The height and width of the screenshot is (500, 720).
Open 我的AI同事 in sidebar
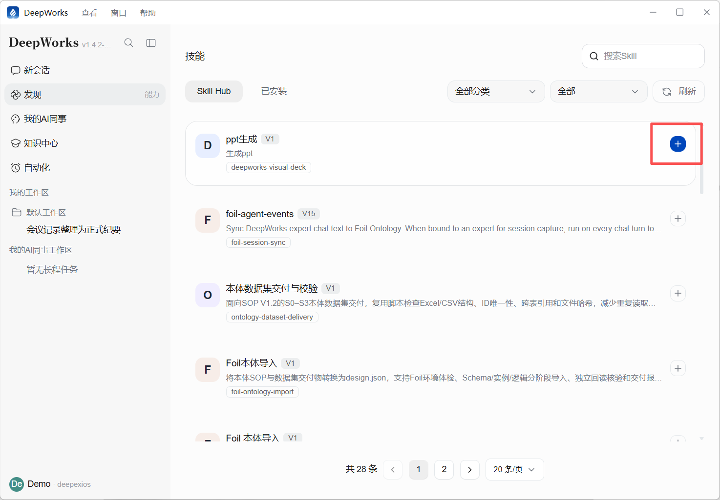click(85, 119)
